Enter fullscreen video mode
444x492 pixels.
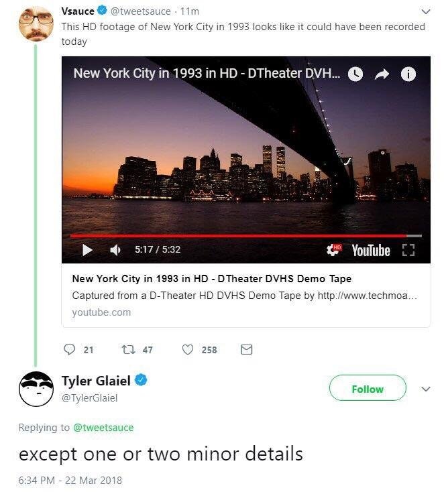pos(408,250)
